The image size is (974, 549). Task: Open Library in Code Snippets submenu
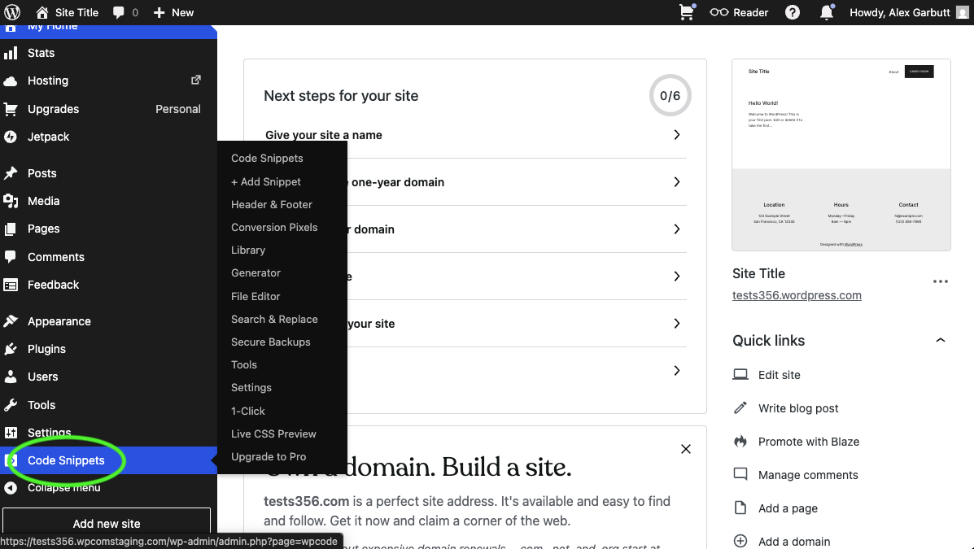tap(248, 251)
